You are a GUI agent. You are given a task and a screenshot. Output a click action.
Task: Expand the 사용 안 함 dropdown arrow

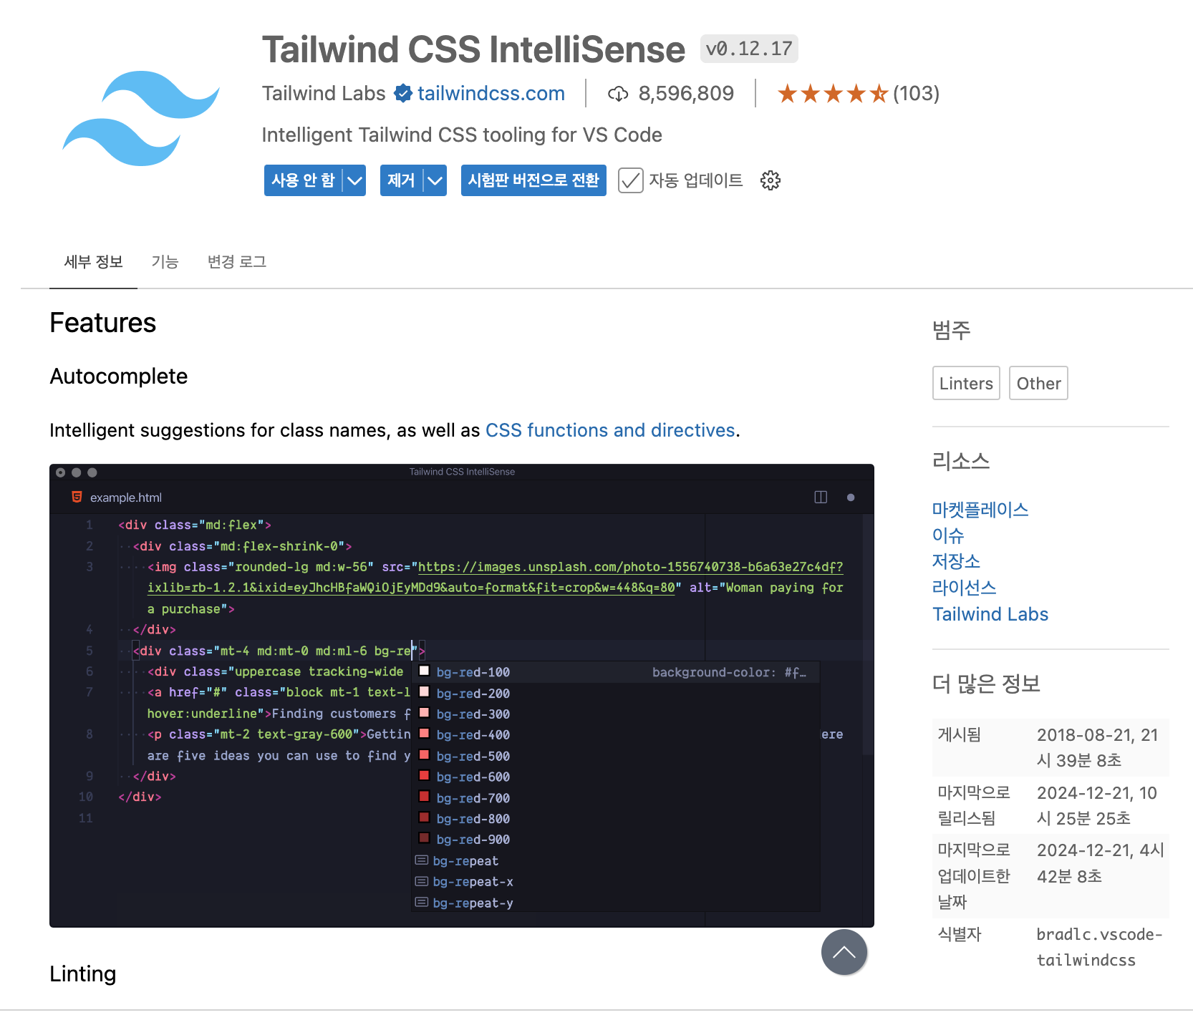coord(354,180)
